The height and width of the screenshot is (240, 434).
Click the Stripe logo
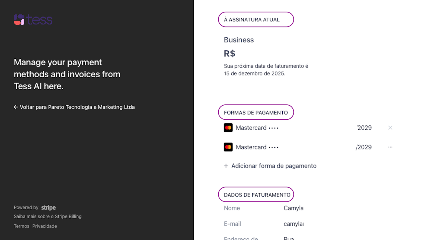pyautogui.click(x=48, y=208)
